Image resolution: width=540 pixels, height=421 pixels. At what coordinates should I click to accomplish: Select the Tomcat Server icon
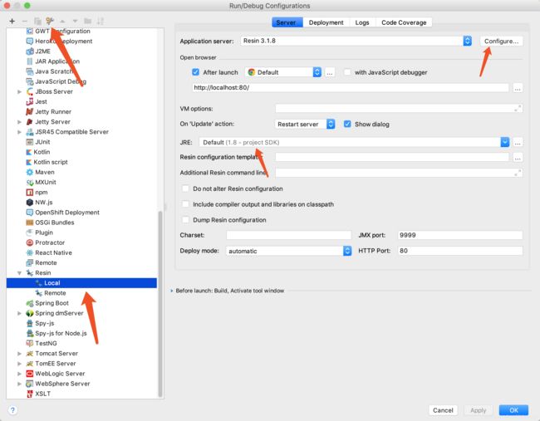click(30, 353)
